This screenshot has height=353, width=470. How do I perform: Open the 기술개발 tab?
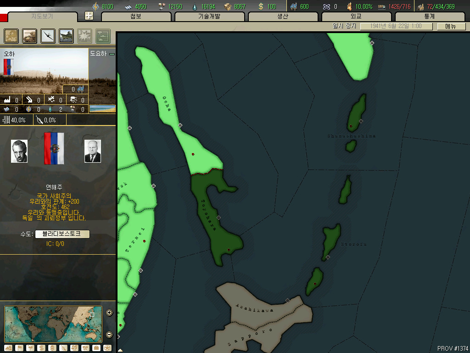(x=209, y=17)
